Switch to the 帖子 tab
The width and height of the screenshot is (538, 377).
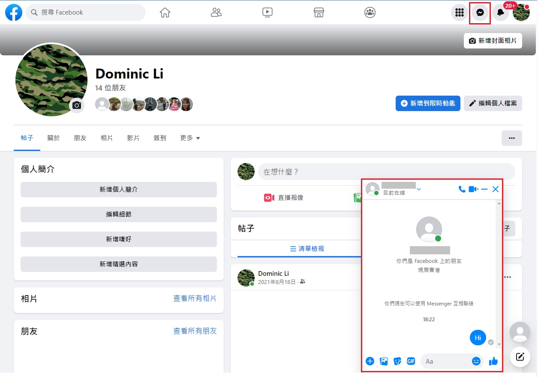[27, 138]
